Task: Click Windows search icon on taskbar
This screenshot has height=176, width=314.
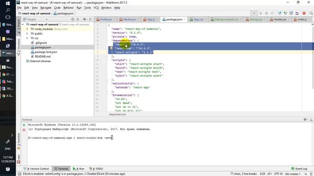Action: pos(8,10)
